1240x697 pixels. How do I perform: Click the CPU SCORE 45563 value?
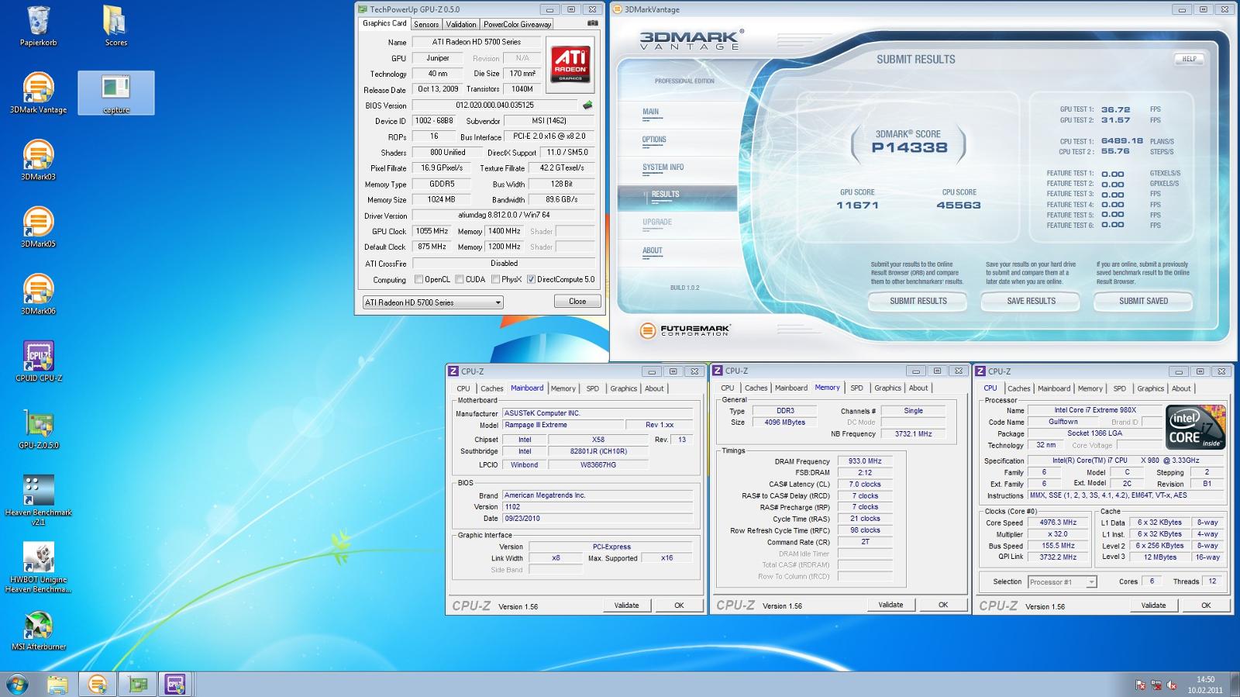pyautogui.click(x=959, y=205)
